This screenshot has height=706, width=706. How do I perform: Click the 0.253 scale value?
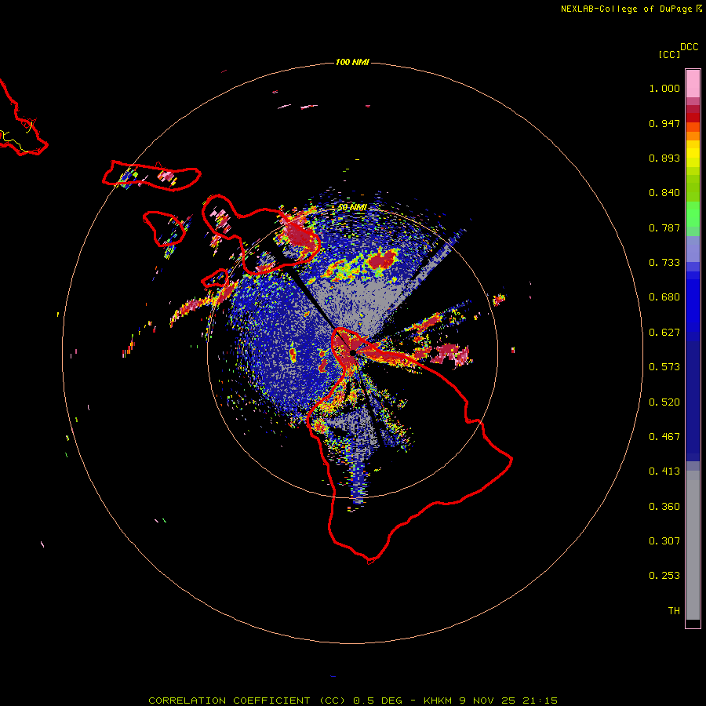[664, 576]
